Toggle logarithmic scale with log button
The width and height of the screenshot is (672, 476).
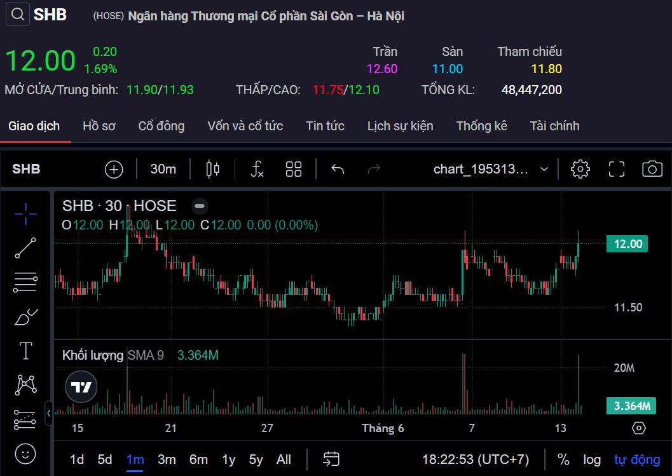592,459
